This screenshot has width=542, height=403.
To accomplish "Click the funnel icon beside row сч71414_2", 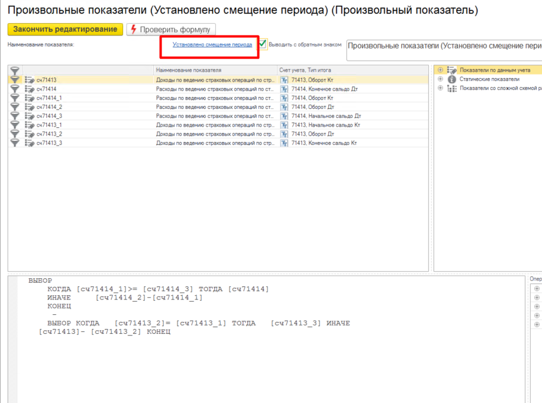I will point(15,107).
